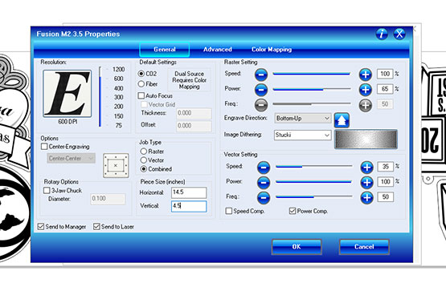Open the info help icon in title bar
Screen dimensions: 446x295
pyautogui.click(x=382, y=34)
